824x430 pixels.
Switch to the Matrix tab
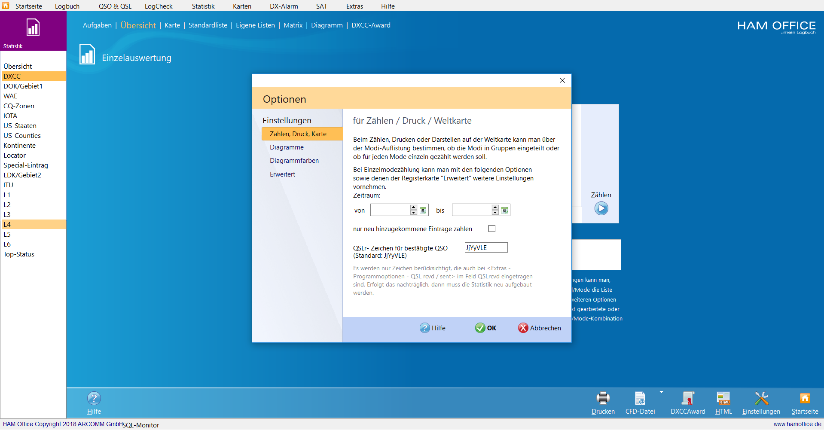(293, 25)
